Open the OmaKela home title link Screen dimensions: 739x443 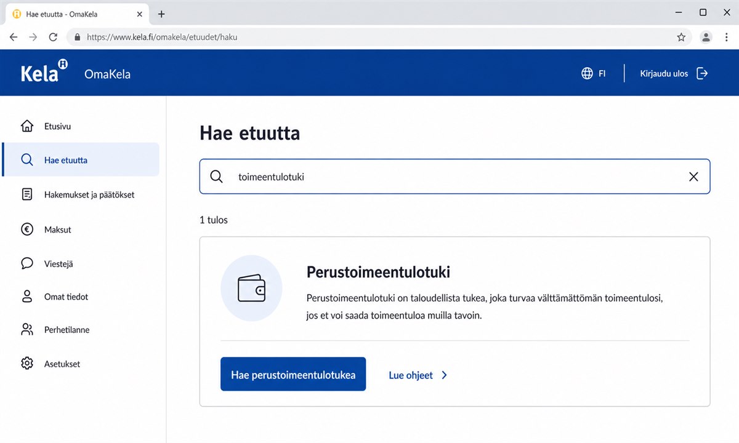click(x=107, y=74)
